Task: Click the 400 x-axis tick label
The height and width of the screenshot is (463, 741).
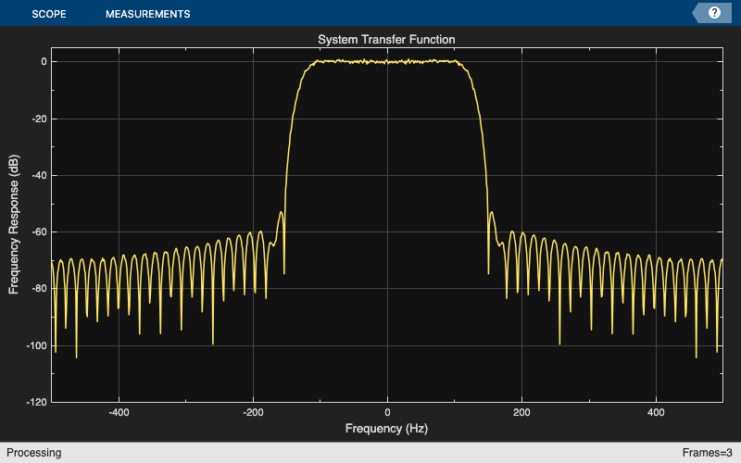Action: click(x=656, y=412)
